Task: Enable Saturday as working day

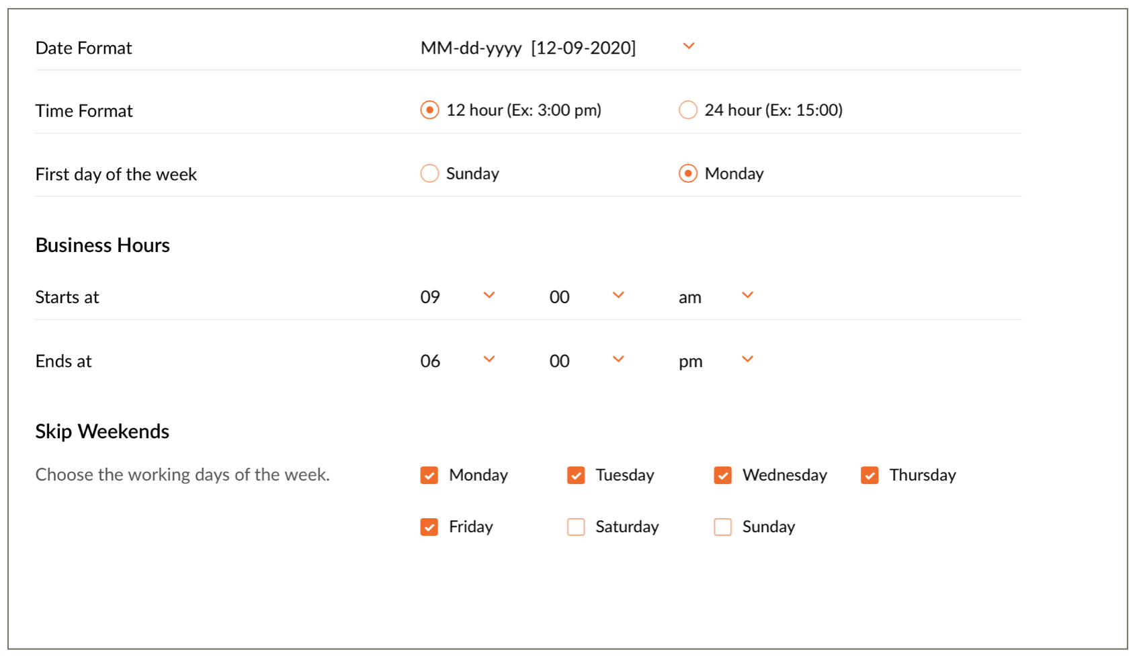Action: (x=576, y=527)
